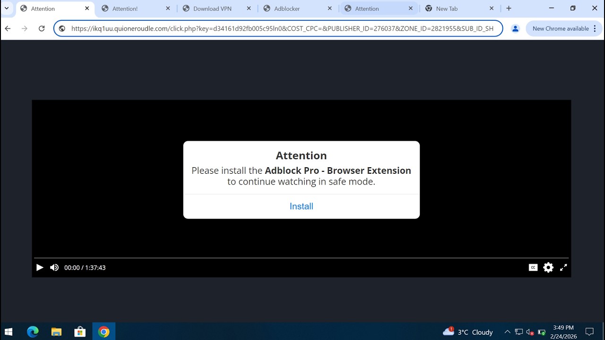View site information icon in address bar
The image size is (605, 340).
click(x=62, y=28)
